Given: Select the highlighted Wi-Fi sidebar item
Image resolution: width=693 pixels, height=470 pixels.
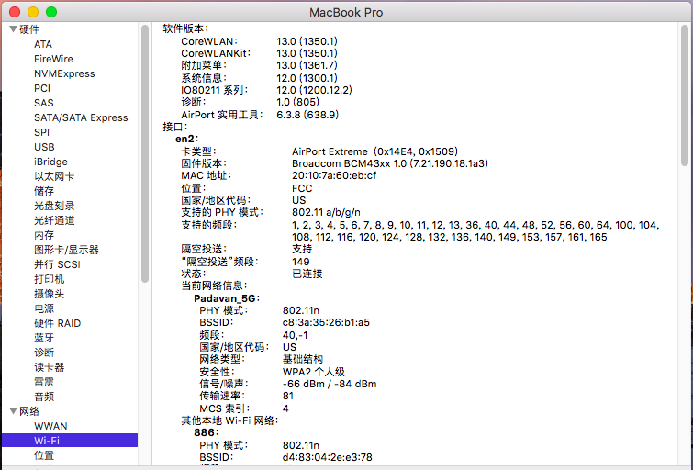Looking at the screenshot, I should click(70, 441).
